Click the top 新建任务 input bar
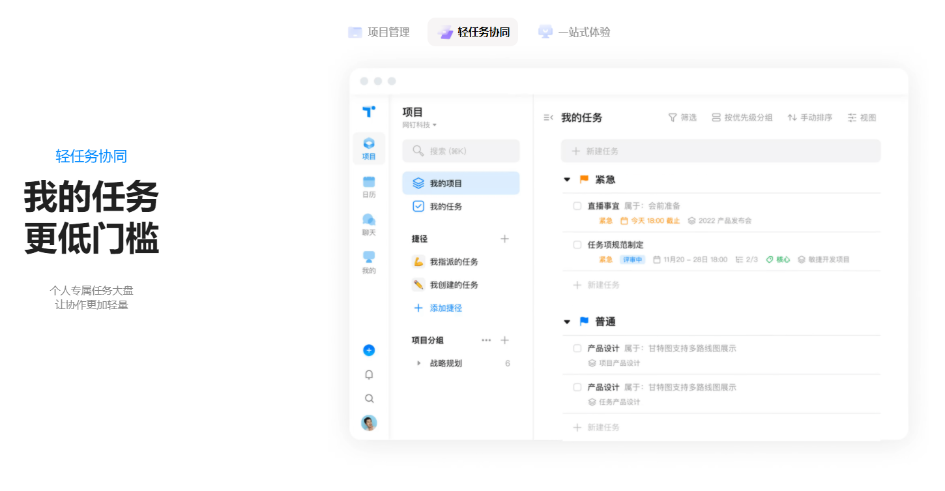Viewport: 945px width, 491px height. click(x=721, y=151)
